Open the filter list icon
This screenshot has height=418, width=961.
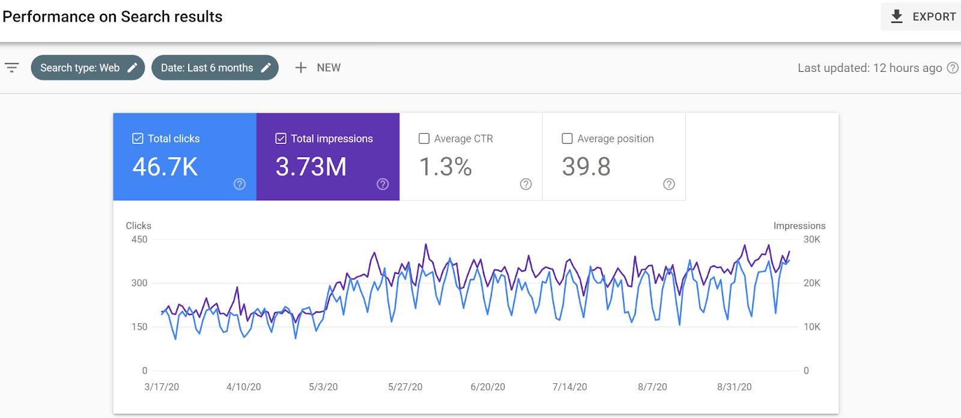(12, 68)
